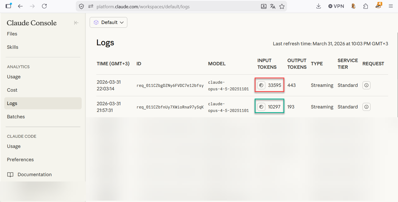Open Usage under Analytics
398x202 pixels.
point(14,76)
